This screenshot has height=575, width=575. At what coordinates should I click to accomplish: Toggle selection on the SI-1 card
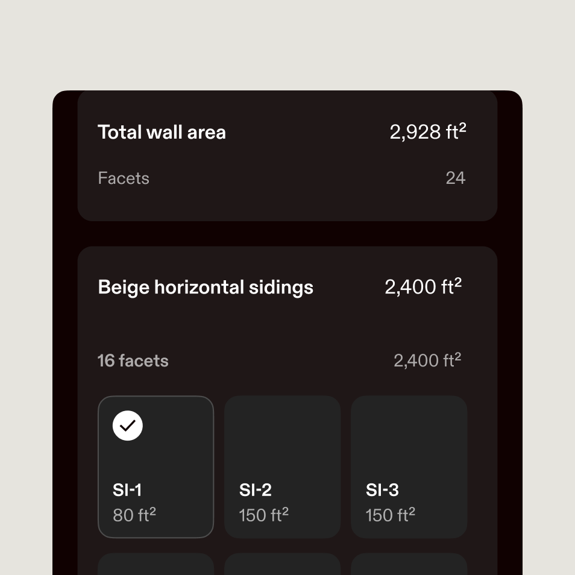click(x=156, y=466)
